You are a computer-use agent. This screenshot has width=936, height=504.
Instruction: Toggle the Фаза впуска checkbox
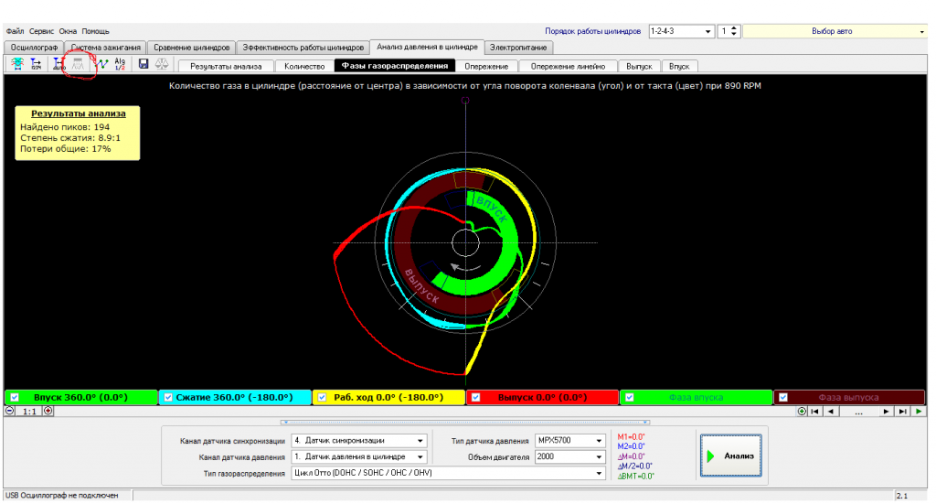pos(630,398)
